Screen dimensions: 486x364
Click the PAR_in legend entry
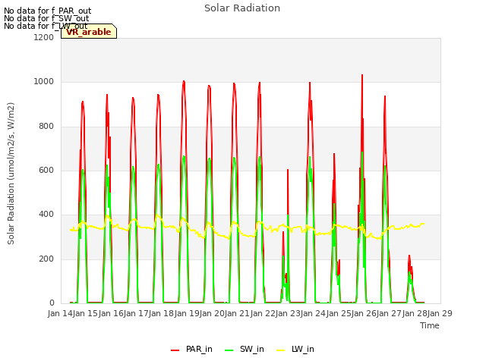pyautogui.click(x=191, y=349)
